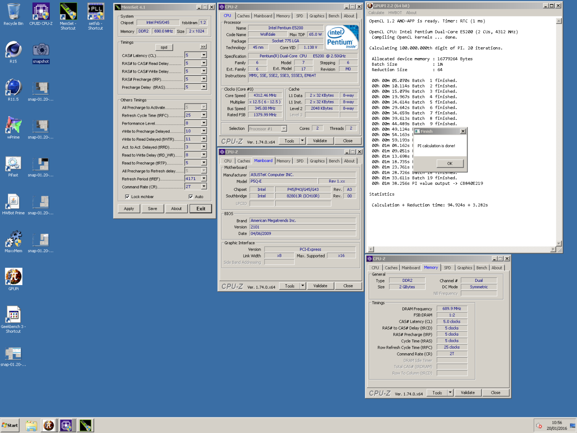Switch to MemSet taskbar icon

coord(85,425)
